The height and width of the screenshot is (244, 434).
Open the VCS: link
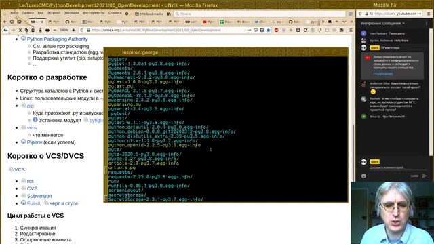(x=20, y=169)
